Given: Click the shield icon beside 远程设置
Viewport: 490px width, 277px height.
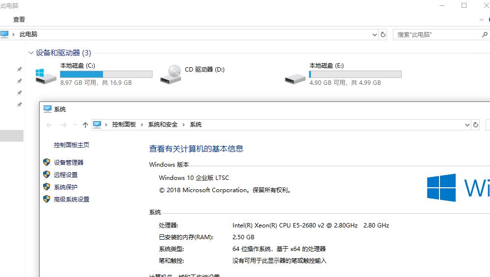Looking at the screenshot, I should pyautogui.click(x=47, y=174).
